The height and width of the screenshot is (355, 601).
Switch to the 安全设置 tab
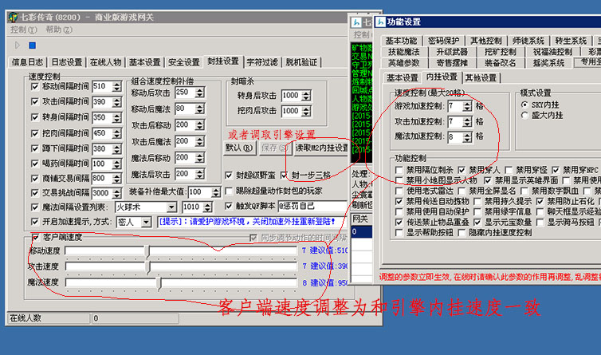[183, 62]
